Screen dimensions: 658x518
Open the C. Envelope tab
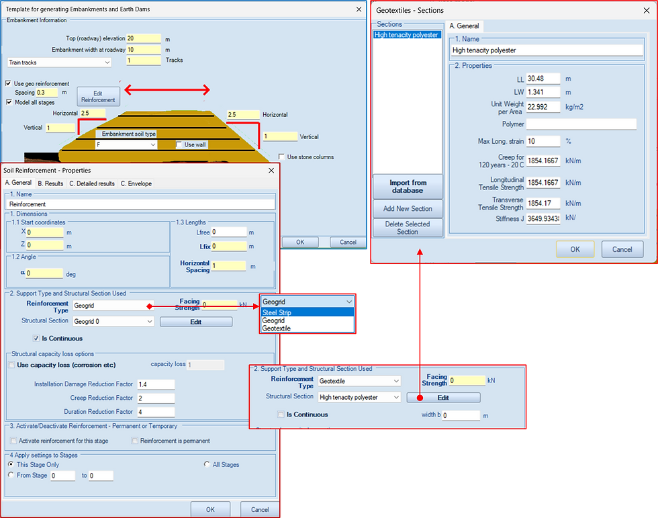click(136, 183)
